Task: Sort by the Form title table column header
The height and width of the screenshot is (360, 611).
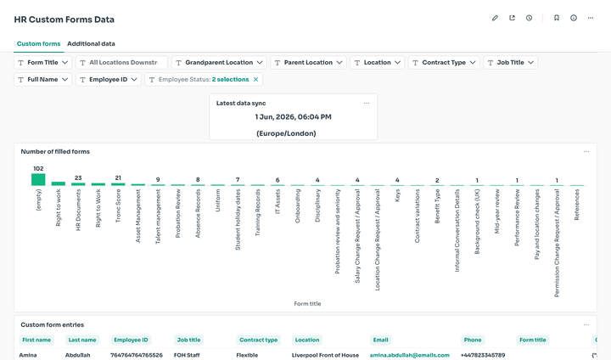Action: click(533, 340)
